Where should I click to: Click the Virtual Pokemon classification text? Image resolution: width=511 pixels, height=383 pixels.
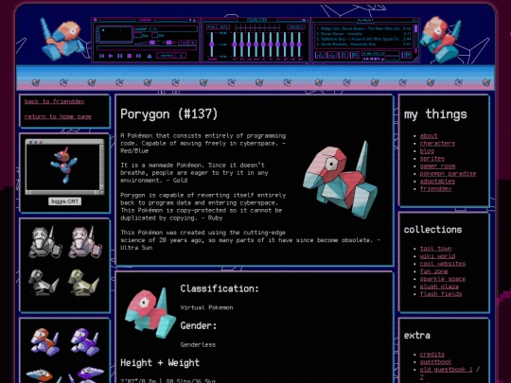coord(206,307)
